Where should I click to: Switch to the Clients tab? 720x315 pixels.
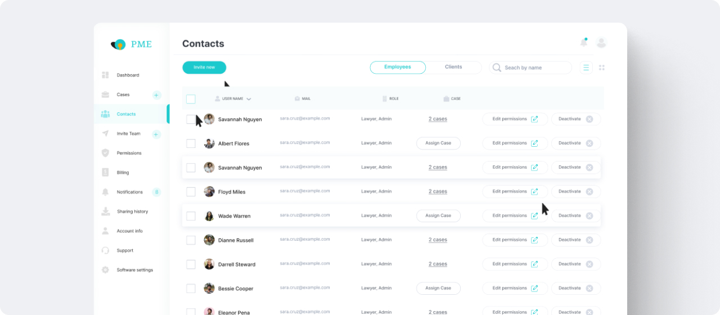453,67
